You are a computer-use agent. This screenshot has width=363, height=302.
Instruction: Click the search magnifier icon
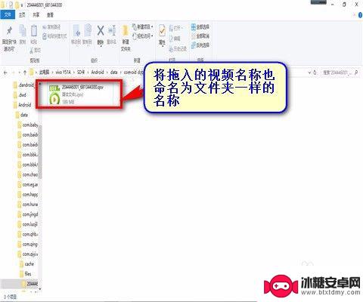click(356, 72)
